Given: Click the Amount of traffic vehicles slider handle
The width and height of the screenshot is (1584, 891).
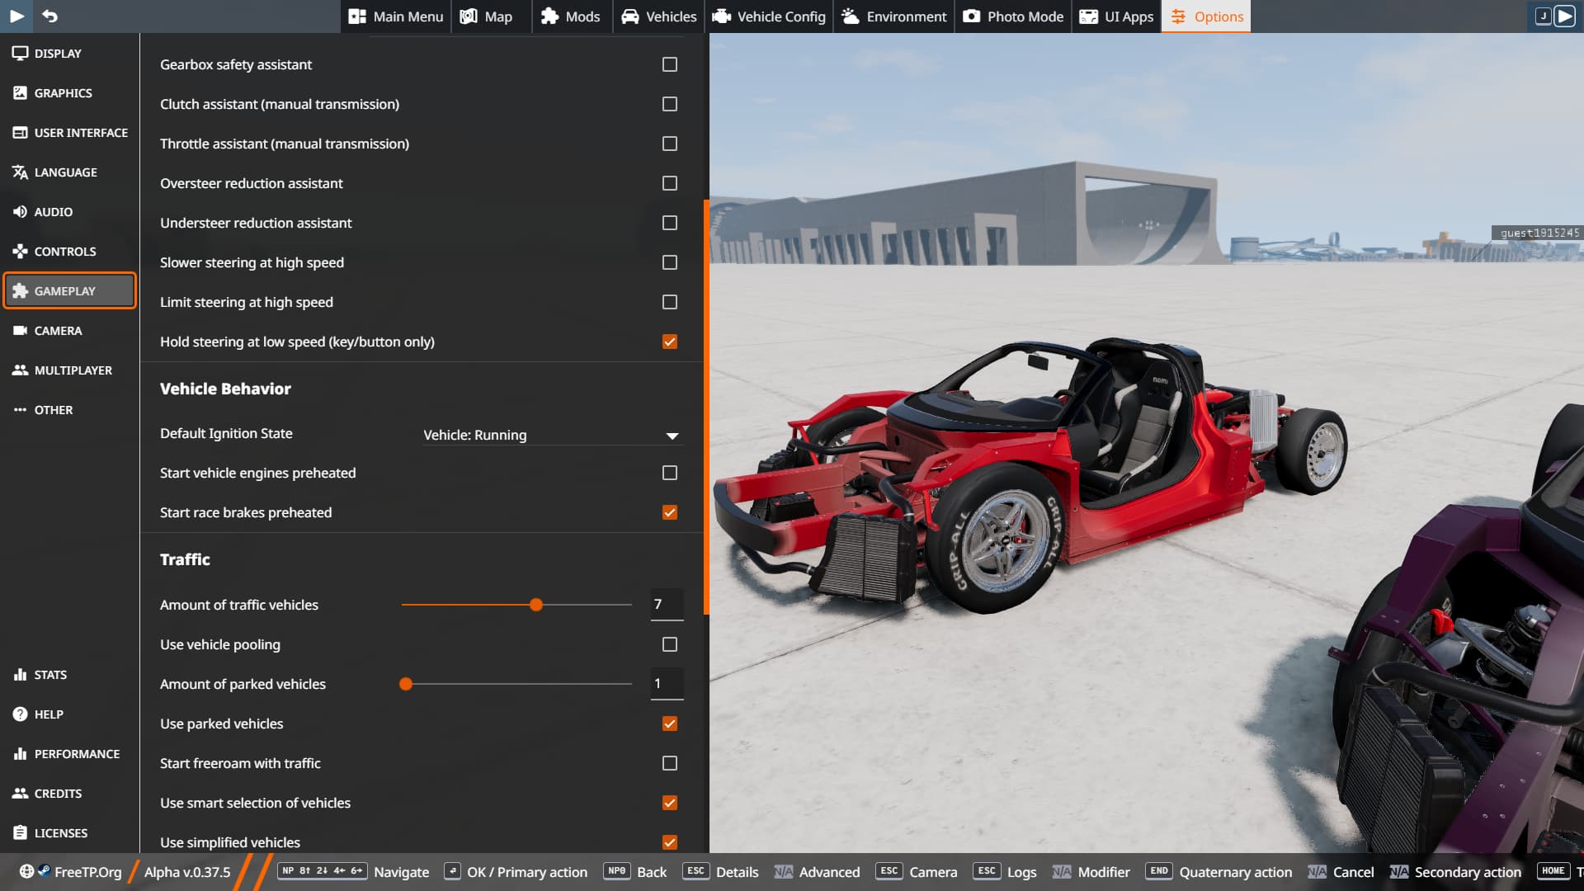Looking at the screenshot, I should point(536,605).
